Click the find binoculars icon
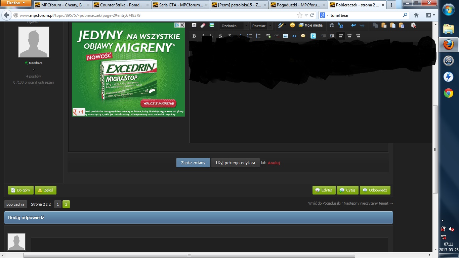 click(x=332, y=25)
